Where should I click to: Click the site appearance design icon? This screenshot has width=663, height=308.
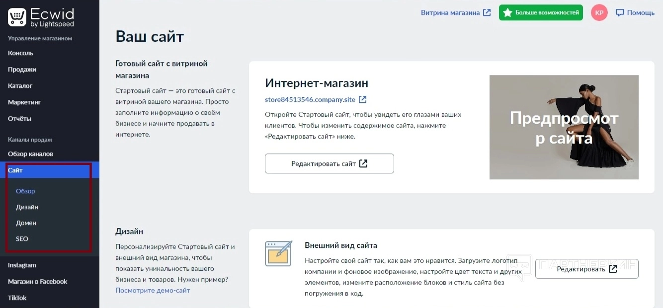click(x=278, y=253)
